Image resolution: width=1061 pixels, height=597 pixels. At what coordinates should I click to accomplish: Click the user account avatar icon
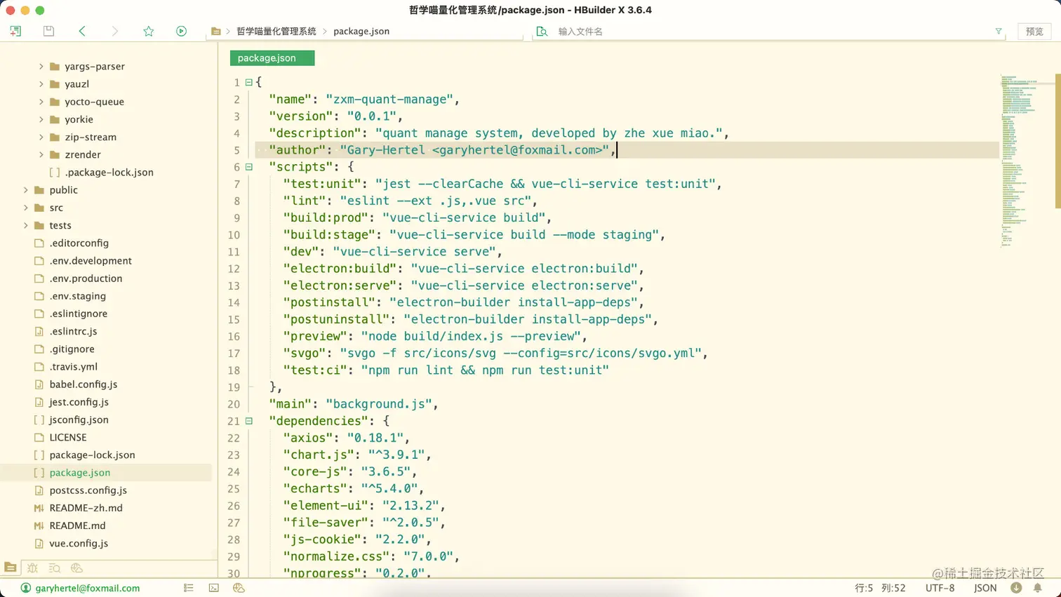pos(26,588)
